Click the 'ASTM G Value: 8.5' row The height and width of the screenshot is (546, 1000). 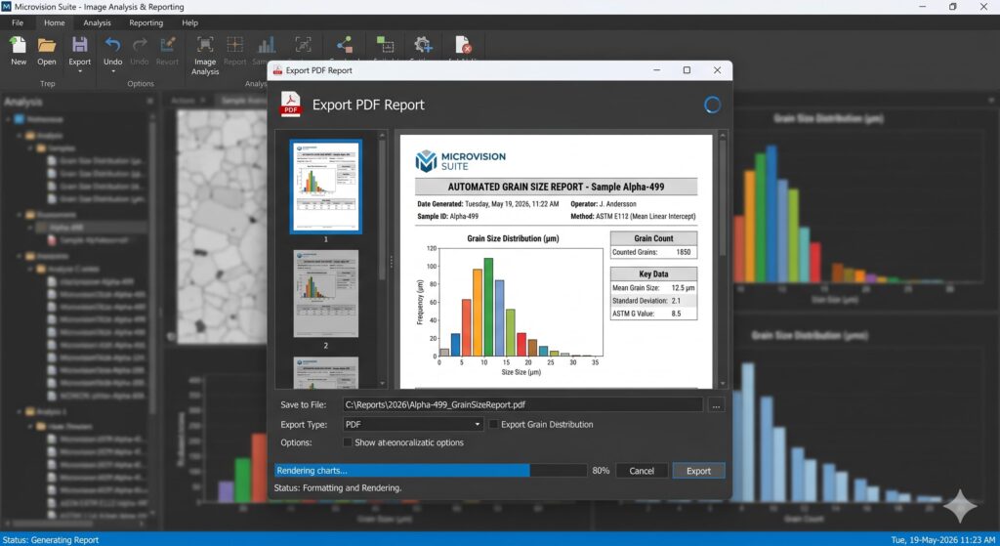click(653, 314)
